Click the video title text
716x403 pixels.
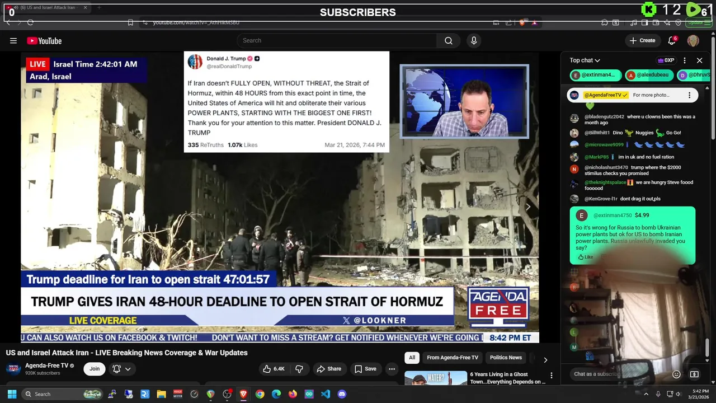[127, 353]
